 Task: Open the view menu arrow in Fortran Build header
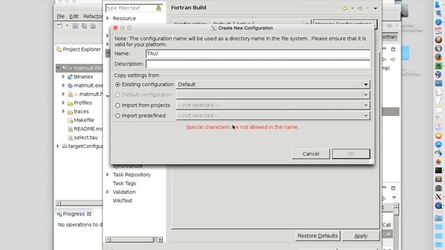(x=375, y=8)
